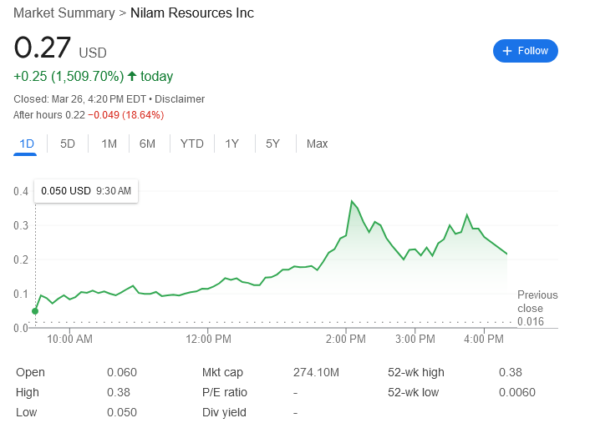Screen dimensions: 590x428
Task: Click the chart peak near 2:00 PM
Action: pos(352,201)
